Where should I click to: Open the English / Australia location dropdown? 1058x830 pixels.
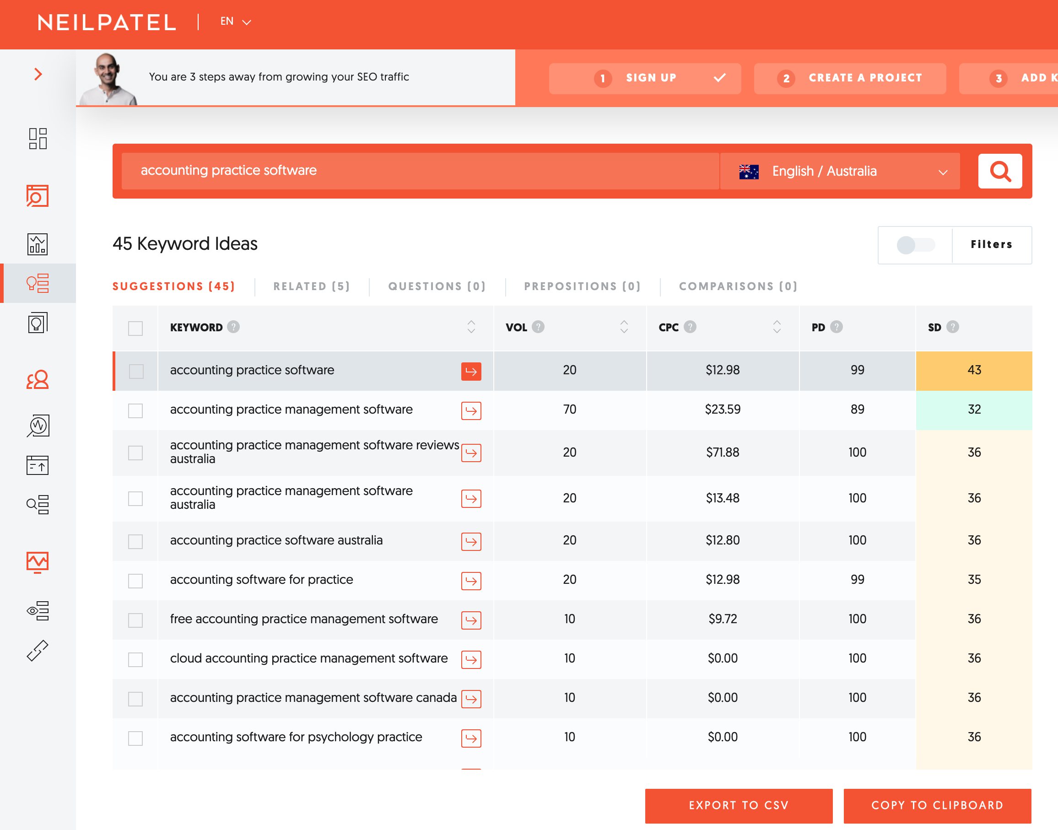840,171
